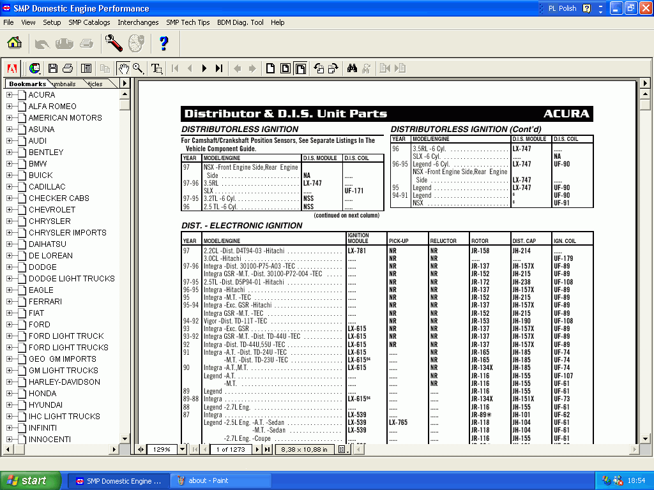Rotate the page clockwise
654x490 pixels.
333,68
